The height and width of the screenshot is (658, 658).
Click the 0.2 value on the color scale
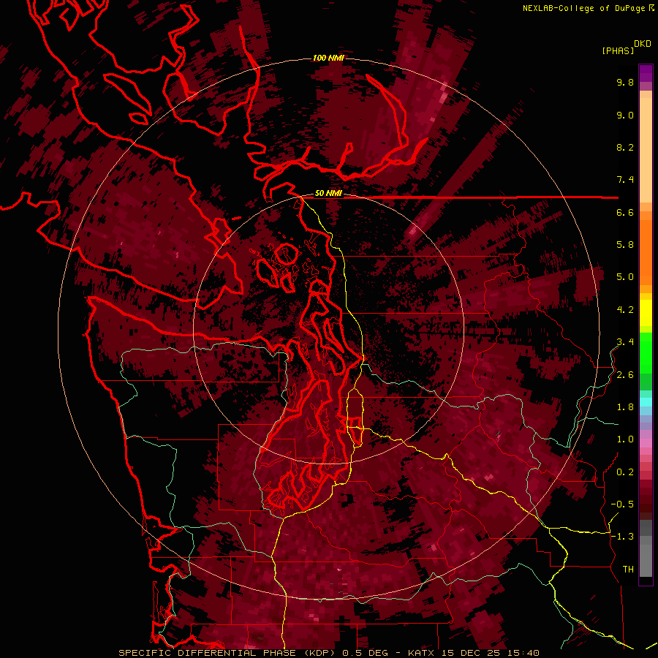click(x=625, y=472)
